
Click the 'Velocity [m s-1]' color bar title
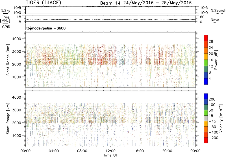click(221, 118)
